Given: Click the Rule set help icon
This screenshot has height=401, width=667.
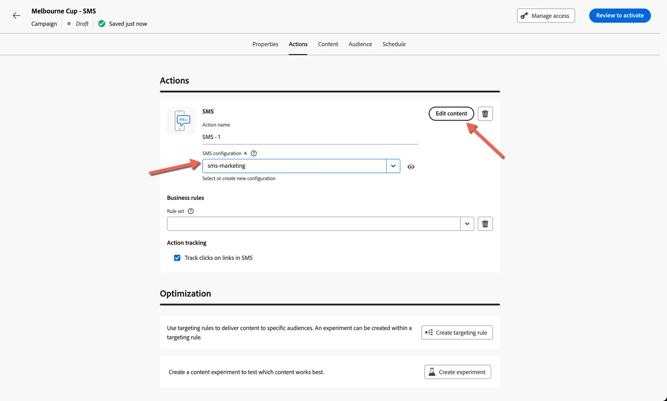Looking at the screenshot, I should click(191, 211).
